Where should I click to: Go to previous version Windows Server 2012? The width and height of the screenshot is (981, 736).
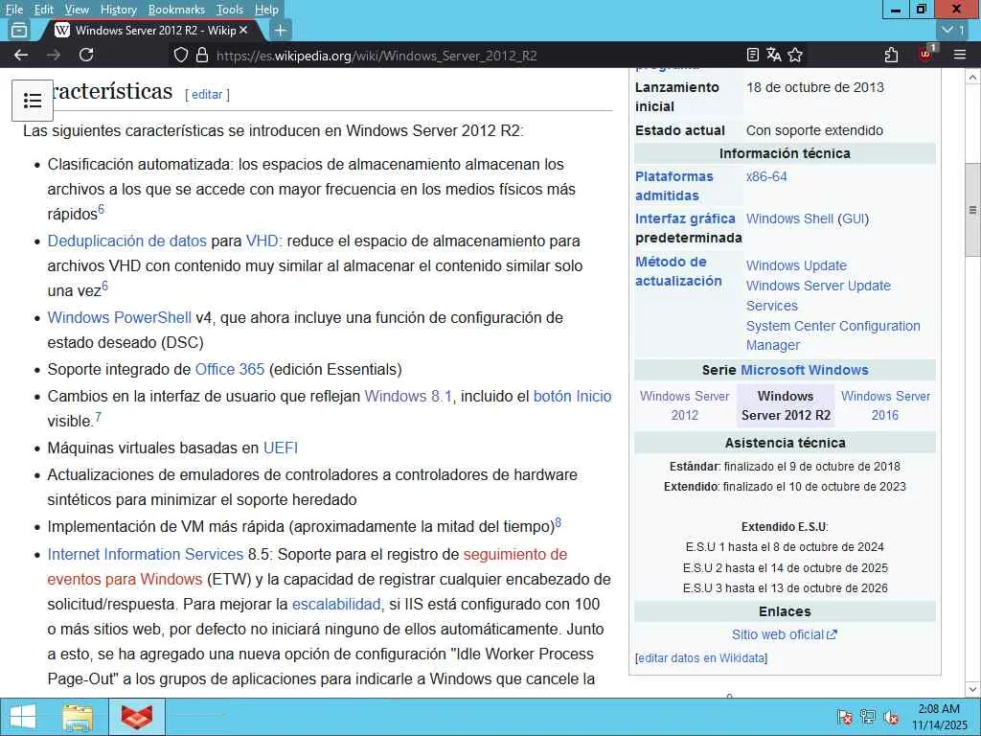[684, 405]
